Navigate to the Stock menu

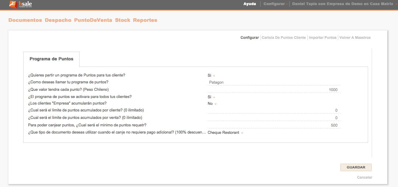123,20
